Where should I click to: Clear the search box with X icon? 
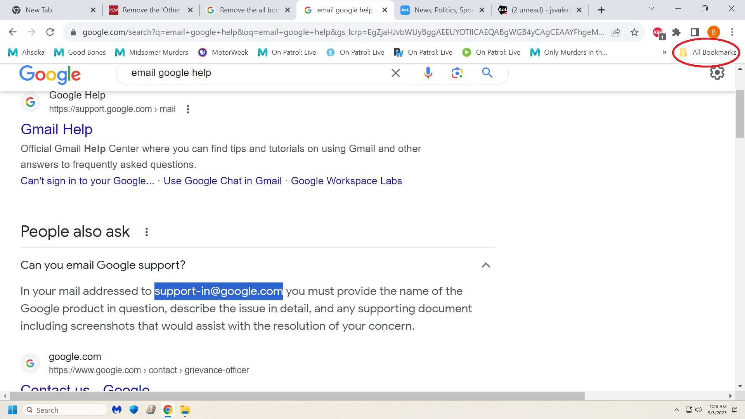coord(395,73)
